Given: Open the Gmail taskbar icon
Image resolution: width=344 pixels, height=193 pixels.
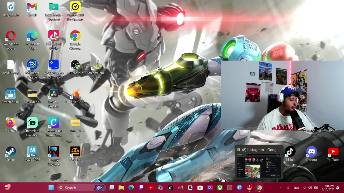Looking at the screenshot, I should (x=180, y=188).
